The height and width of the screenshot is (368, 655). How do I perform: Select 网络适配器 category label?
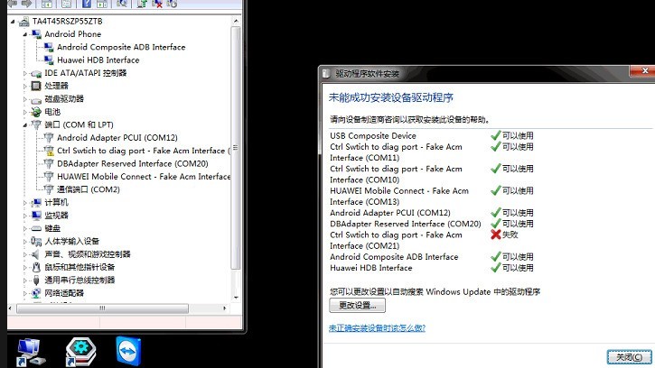coord(64,293)
